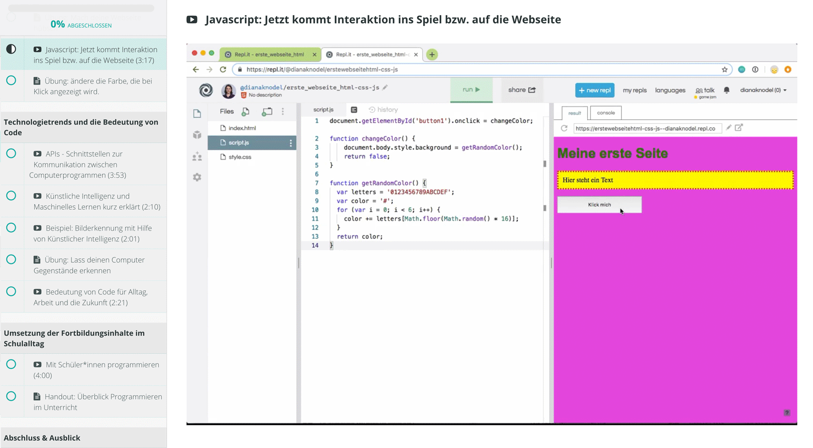
Task: Toggle the completion circle for 'Mit Schüler*innen programmieren'
Action: (x=12, y=364)
